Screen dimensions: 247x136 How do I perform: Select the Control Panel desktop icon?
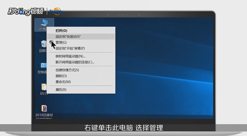[44, 65]
